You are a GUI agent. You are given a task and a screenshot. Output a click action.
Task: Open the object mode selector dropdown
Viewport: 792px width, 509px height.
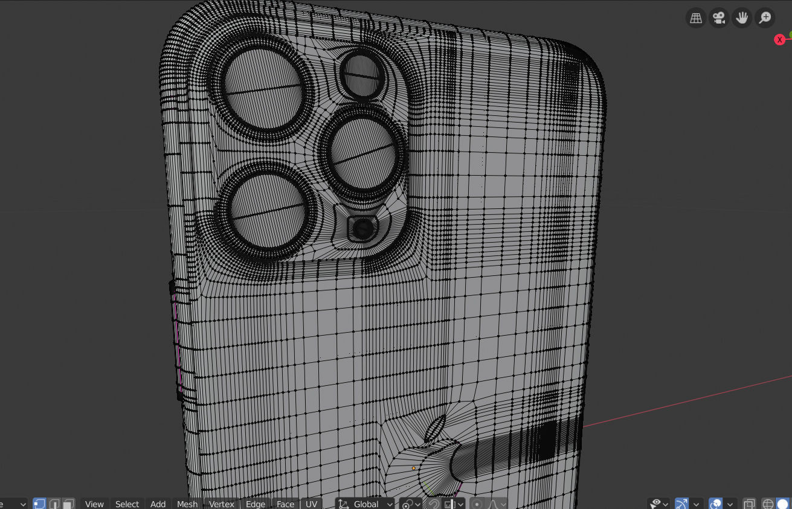(13, 504)
